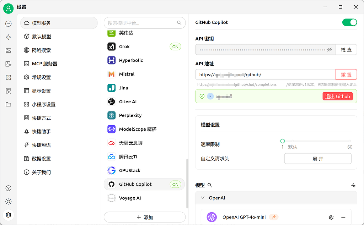
Task: Open 显示设置 menu item
Action: click(x=59, y=91)
